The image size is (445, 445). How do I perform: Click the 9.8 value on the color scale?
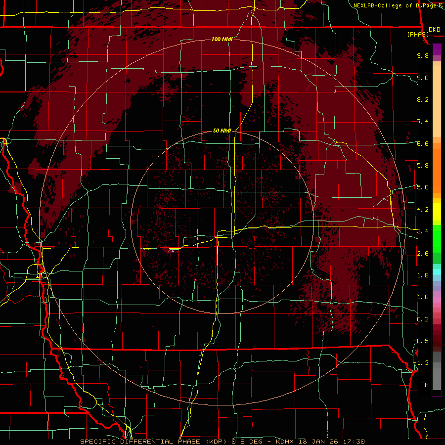click(423, 55)
